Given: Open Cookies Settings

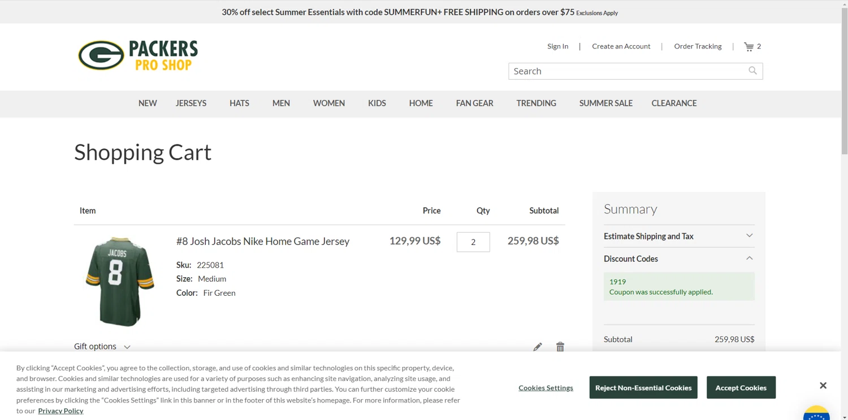Looking at the screenshot, I should [546, 388].
